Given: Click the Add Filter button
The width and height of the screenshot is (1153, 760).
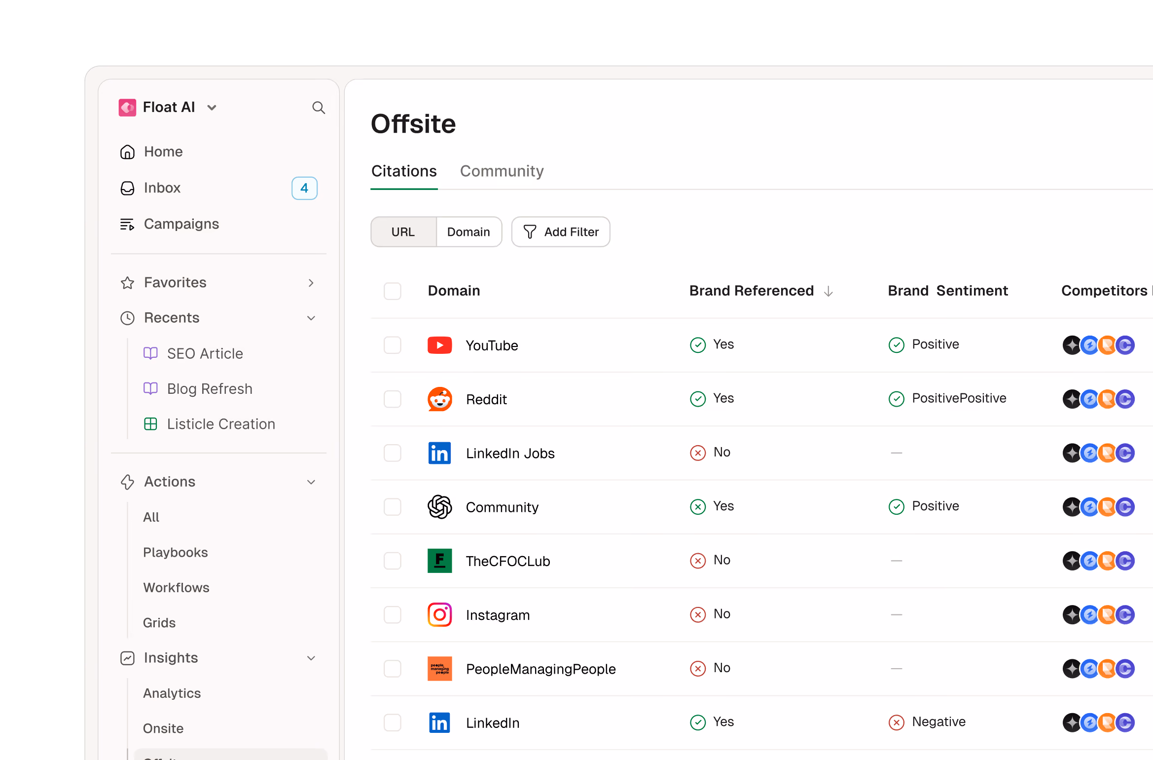Looking at the screenshot, I should coord(561,232).
